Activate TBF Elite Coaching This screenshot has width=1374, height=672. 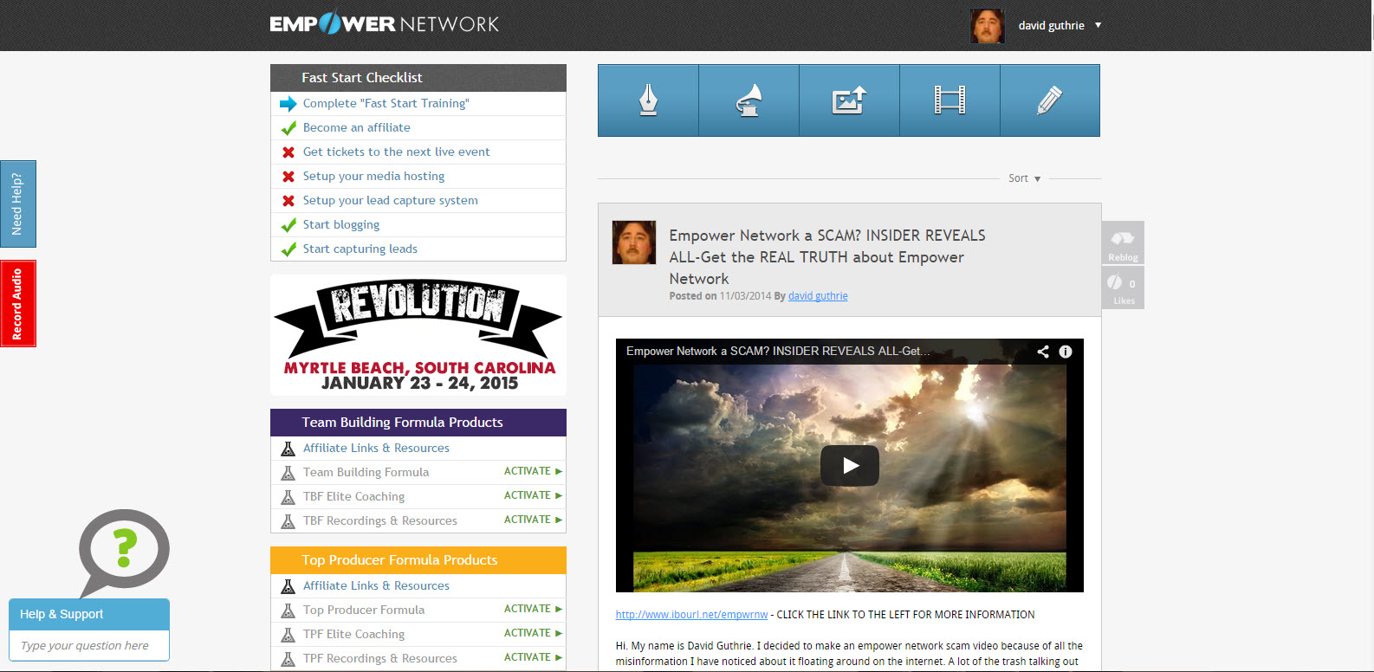click(533, 495)
